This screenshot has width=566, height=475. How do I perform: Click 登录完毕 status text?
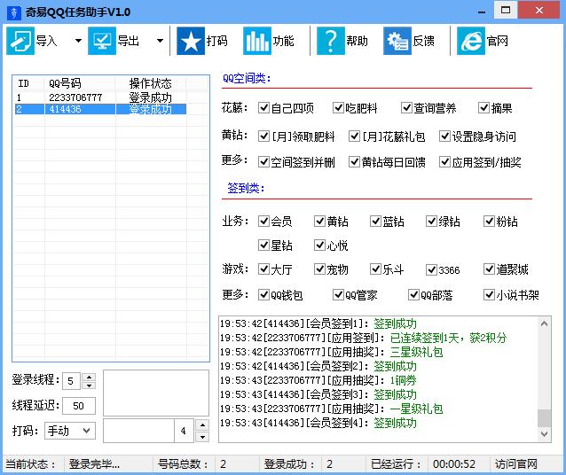coord(94,463)
